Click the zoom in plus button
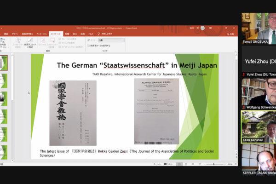 (225, 164)
